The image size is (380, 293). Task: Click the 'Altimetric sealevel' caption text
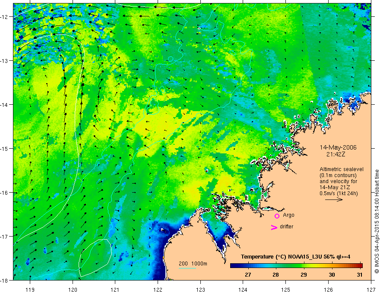[x=342, y=169]
